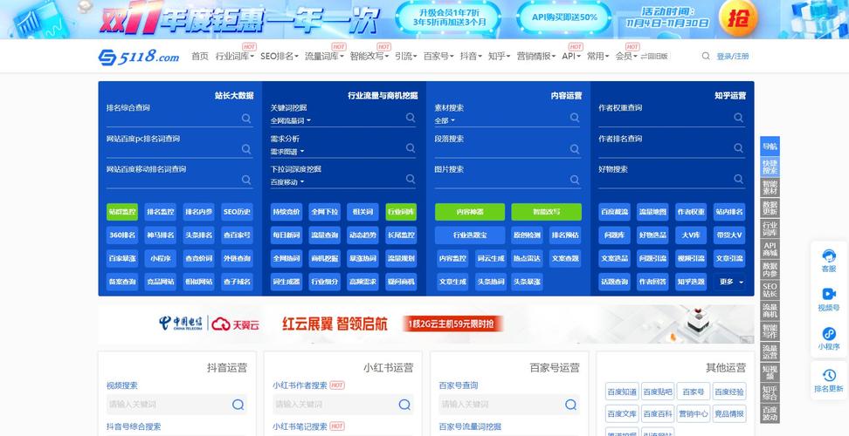The width and height of the screenshot is (849, 436).
Task: Click the 5118.com logo
Action: pyautogui.click(x=139, y=56)
